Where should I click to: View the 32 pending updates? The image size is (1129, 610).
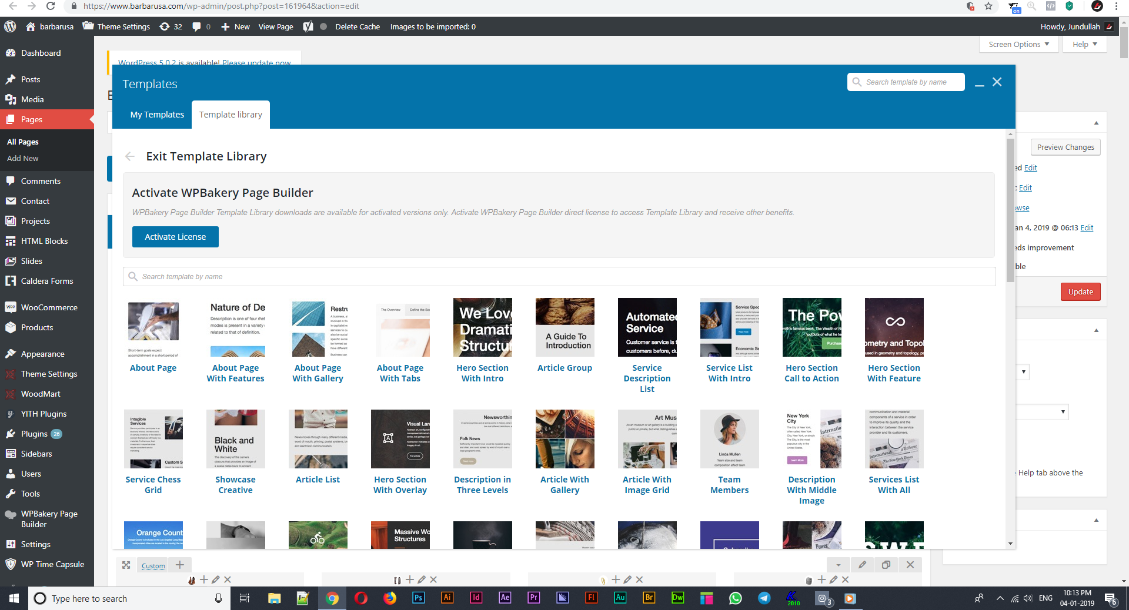coord(171,26)
